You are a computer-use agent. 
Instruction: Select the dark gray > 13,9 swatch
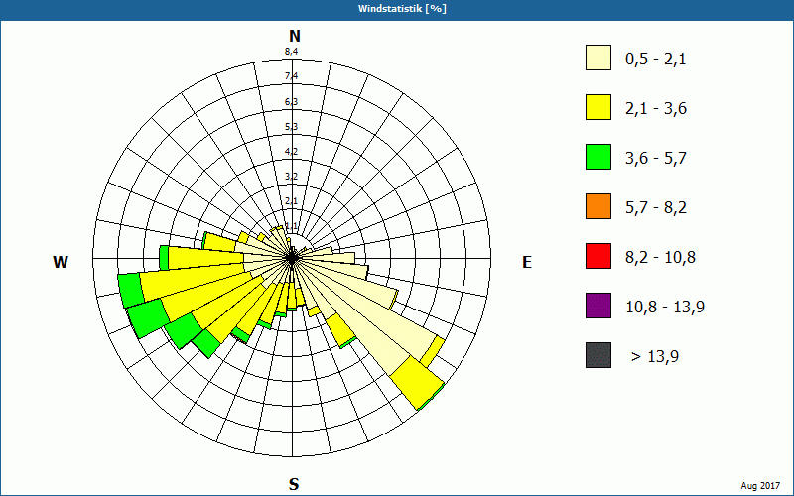point(598,355)
